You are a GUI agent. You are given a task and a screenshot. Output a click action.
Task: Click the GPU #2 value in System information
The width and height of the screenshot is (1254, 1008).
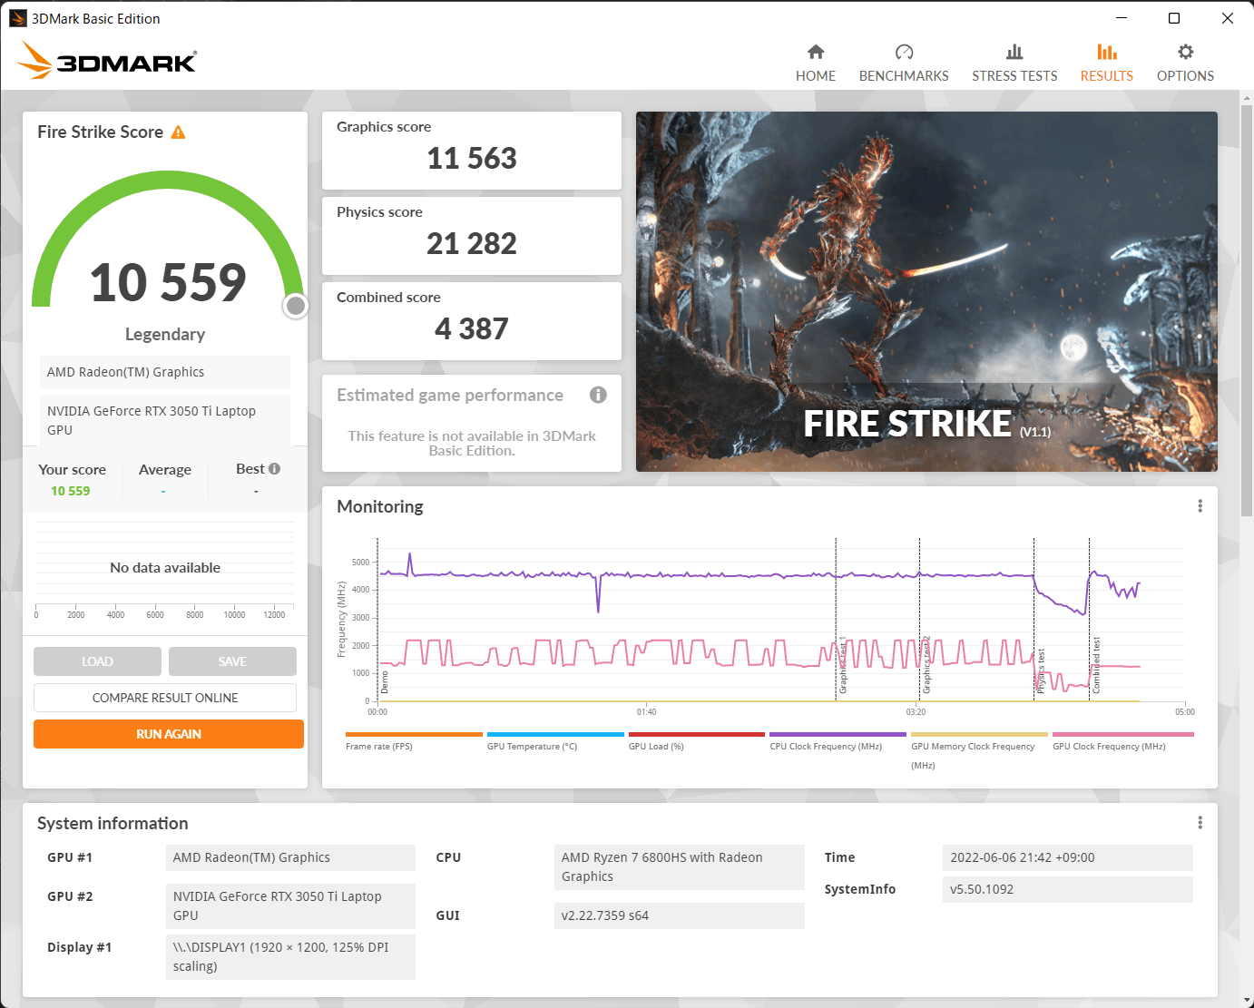[x=290, y=905]
